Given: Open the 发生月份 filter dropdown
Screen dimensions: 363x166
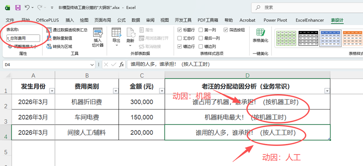Looking at the screenshot, I should click(52, 91).
